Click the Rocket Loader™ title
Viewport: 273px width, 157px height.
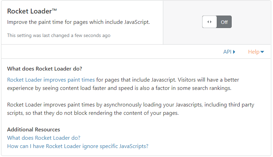point(32,11)
